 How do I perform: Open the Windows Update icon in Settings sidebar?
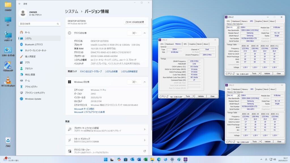(21, 99)
